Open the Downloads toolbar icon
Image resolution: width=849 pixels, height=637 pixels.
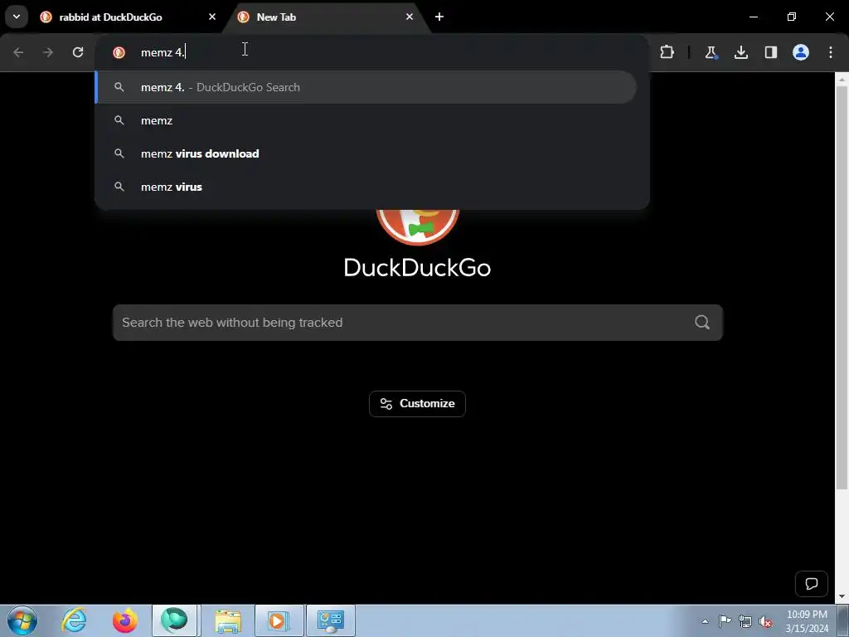(x=741, y=52)
